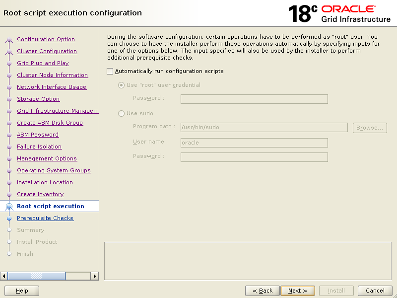Click step bullet beside Summary
The height and width of the screenshot is (298, 397).
9,230
